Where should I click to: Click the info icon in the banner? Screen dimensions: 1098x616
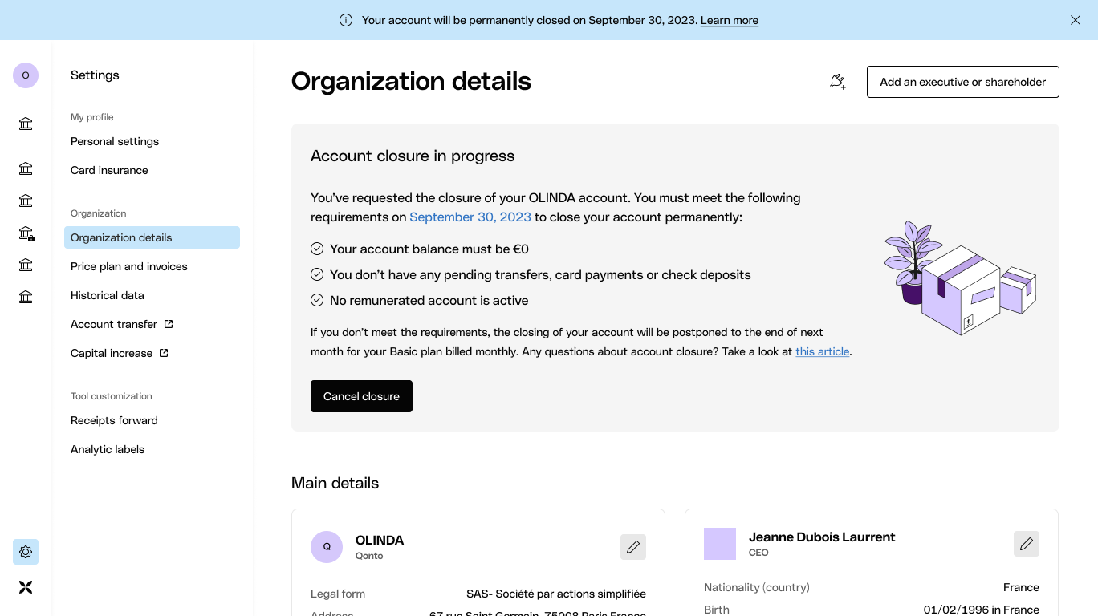[346, 20]
